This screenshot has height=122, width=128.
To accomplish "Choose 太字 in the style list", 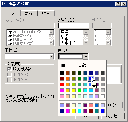I will 72,39.
